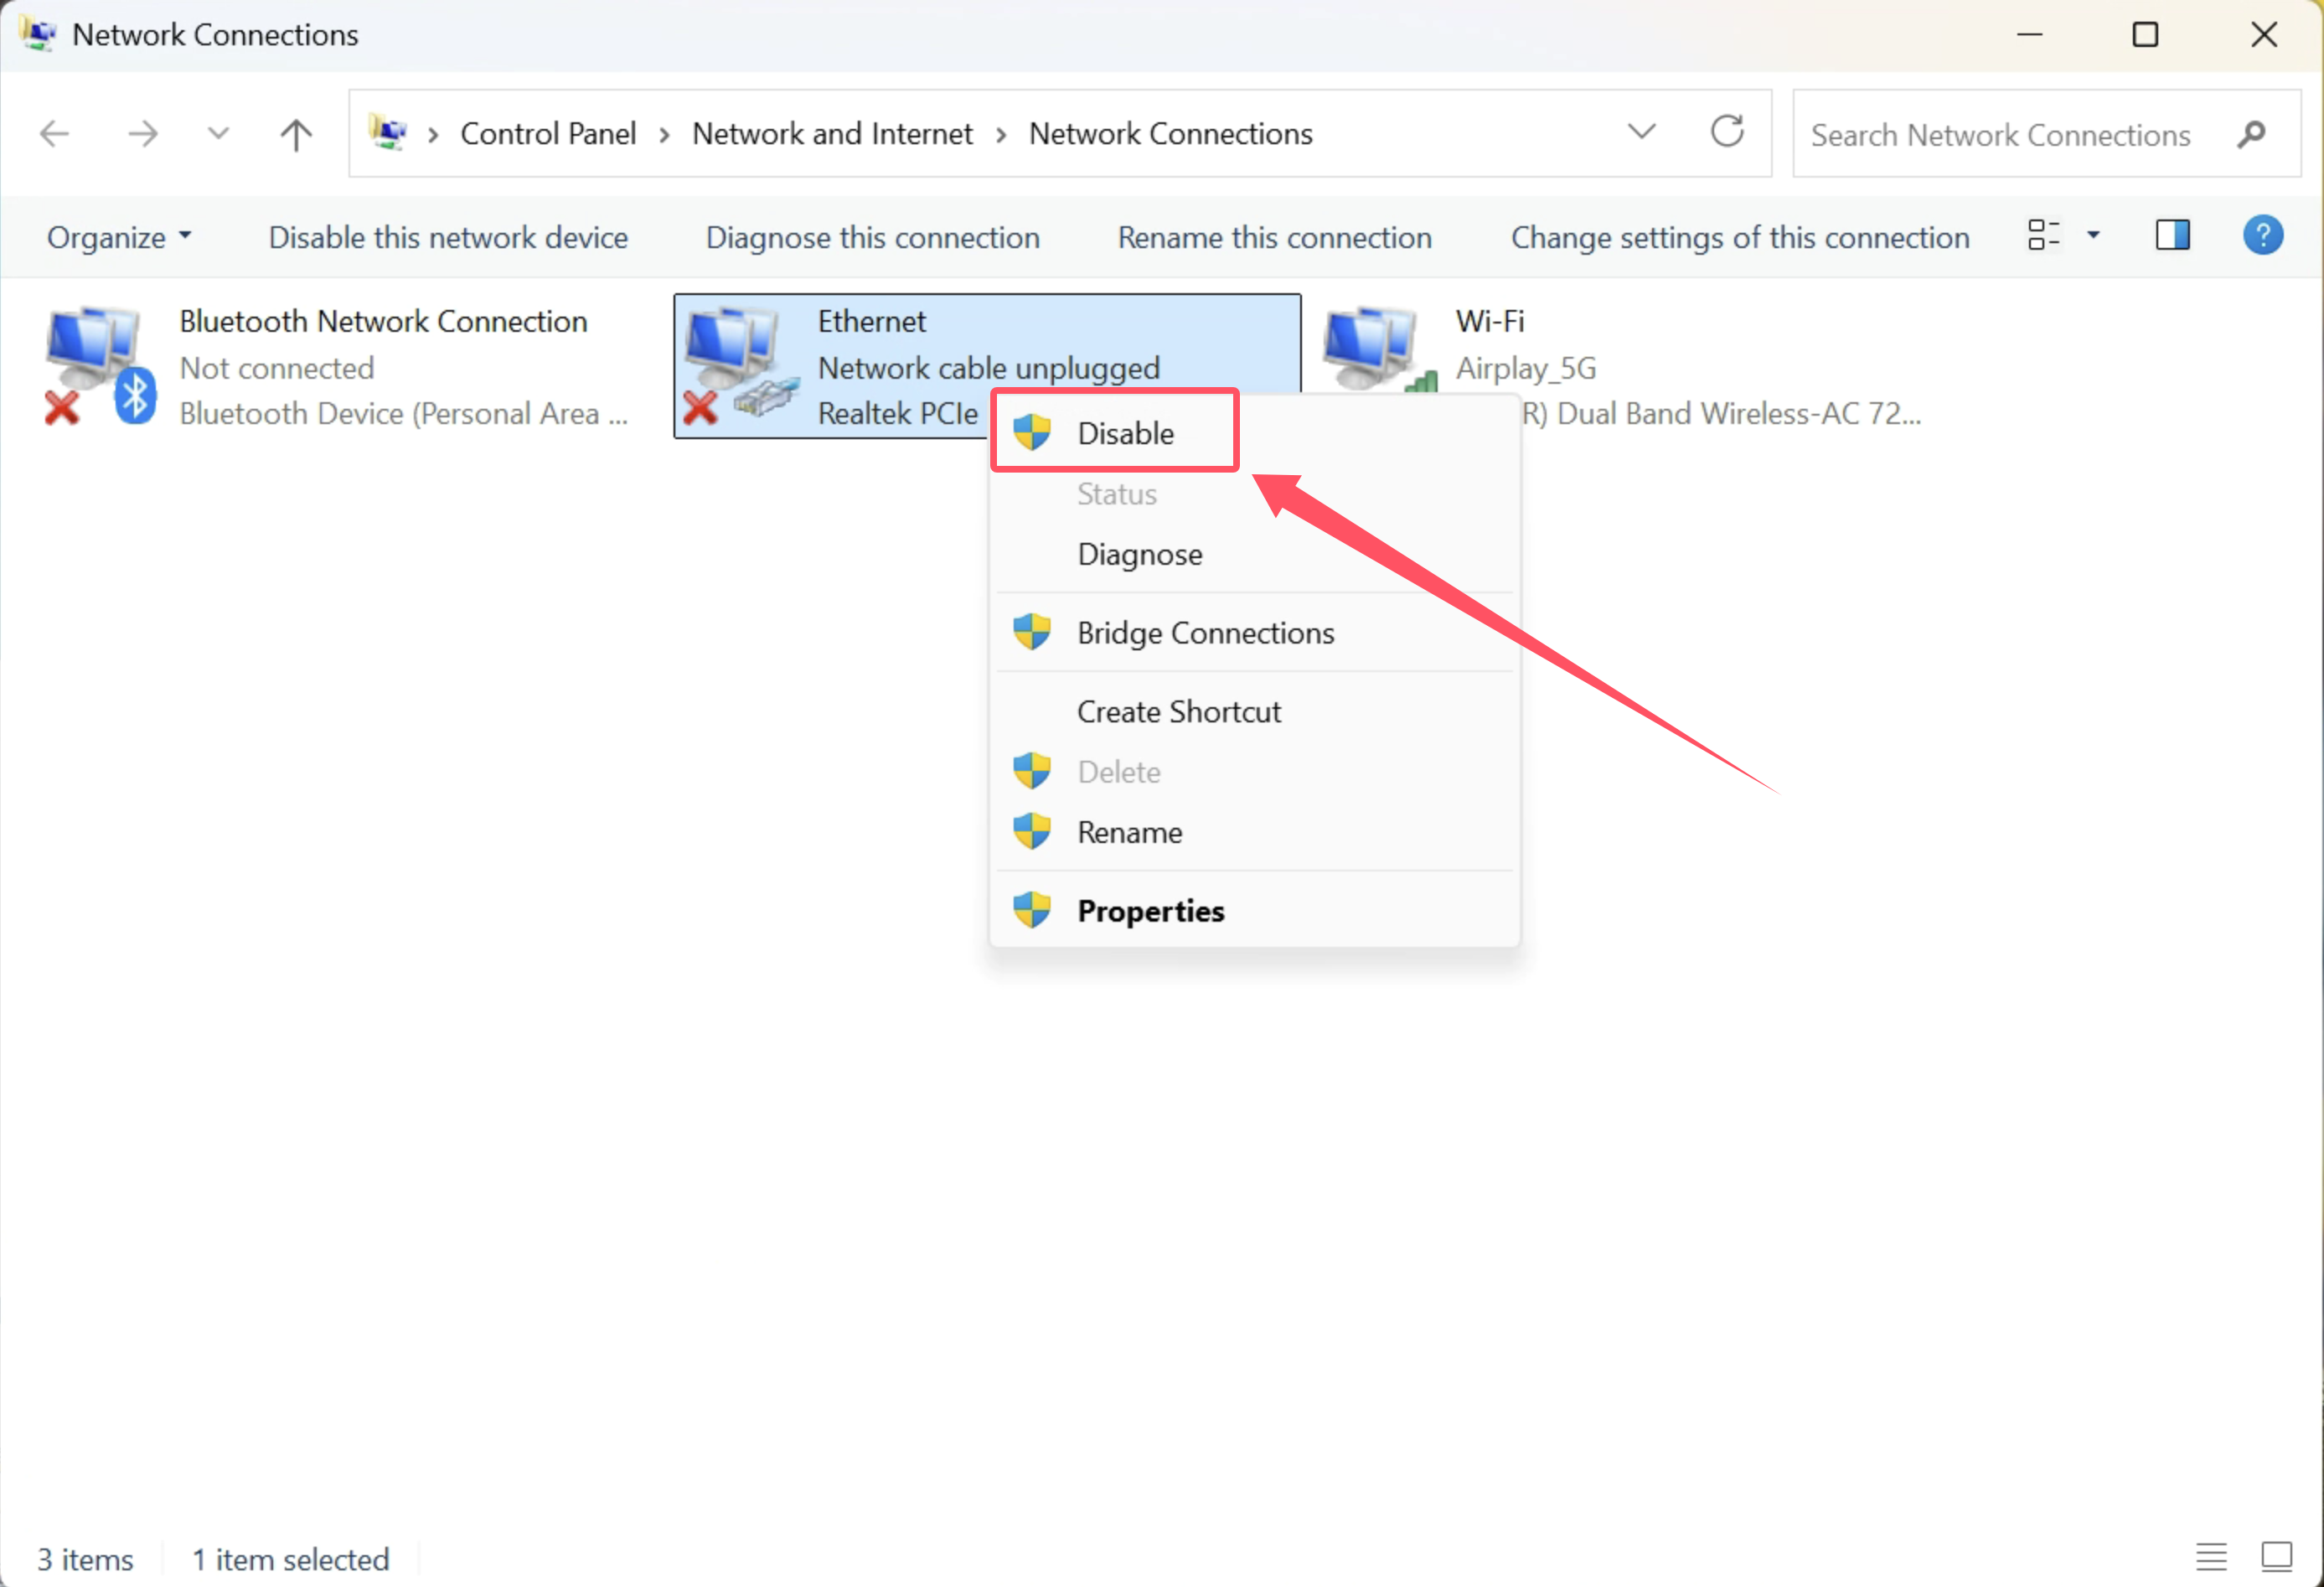Click Diagnose this connection
The width and height of the screenshot is (2324, 1587).
tap(872, 237)
